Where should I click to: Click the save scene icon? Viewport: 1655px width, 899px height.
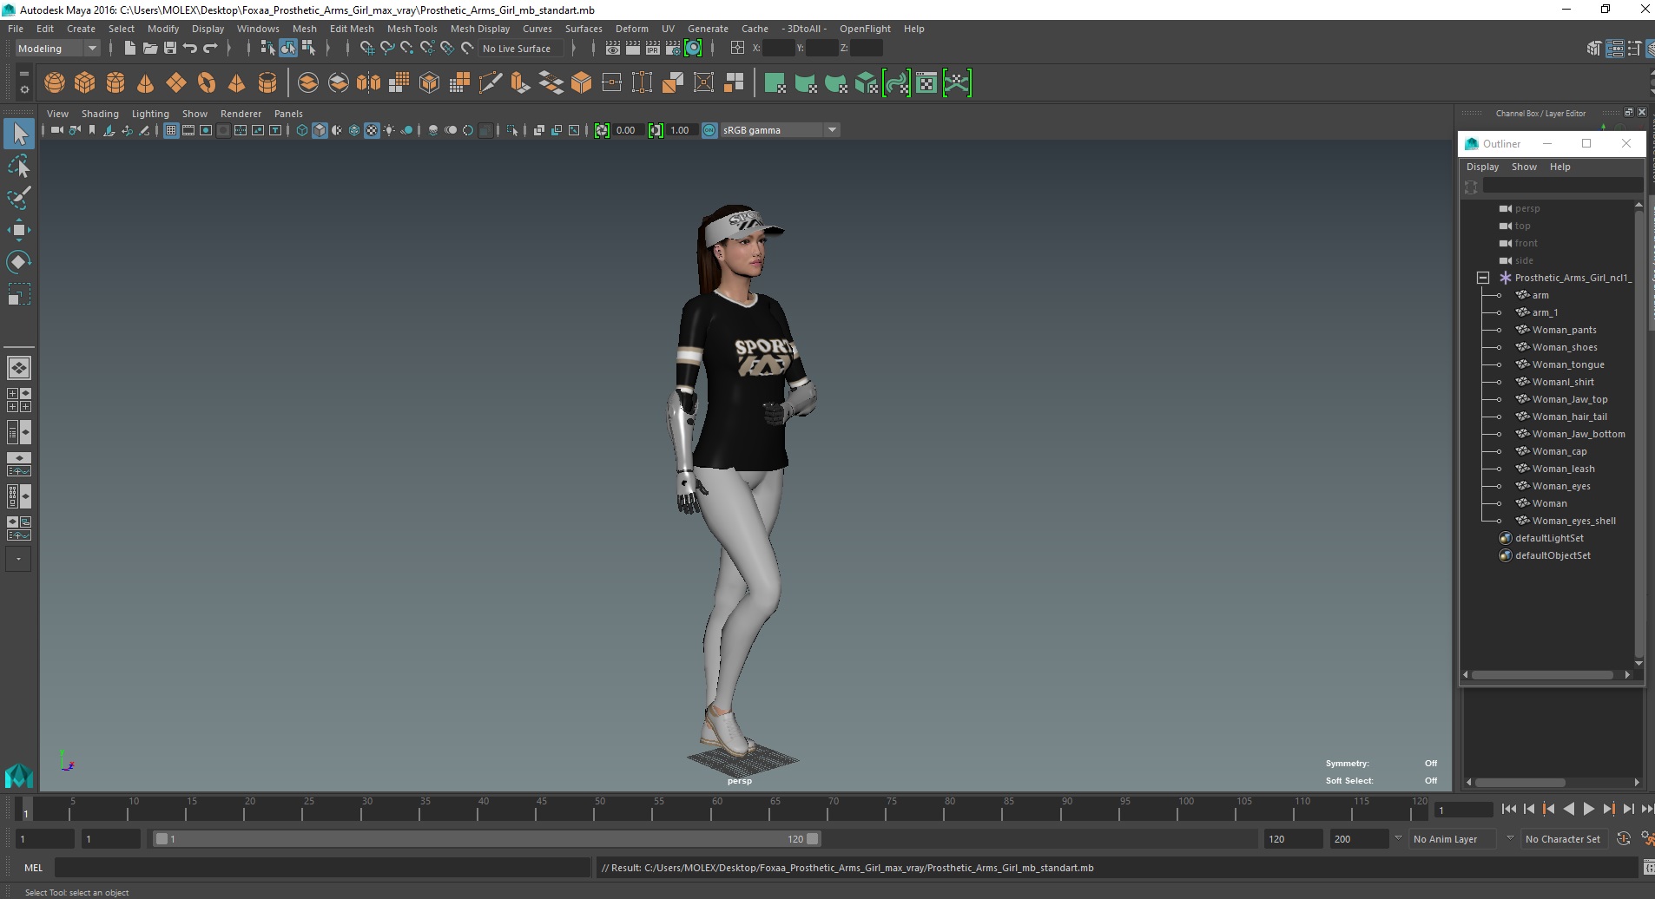pyautogui.click(x=169, y=49)
